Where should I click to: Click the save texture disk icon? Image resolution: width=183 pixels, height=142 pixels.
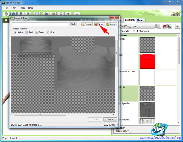tap(170, 26)
